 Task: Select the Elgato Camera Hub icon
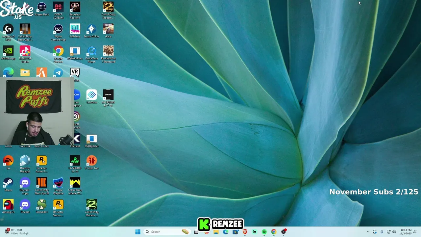[x=58, y=33]
